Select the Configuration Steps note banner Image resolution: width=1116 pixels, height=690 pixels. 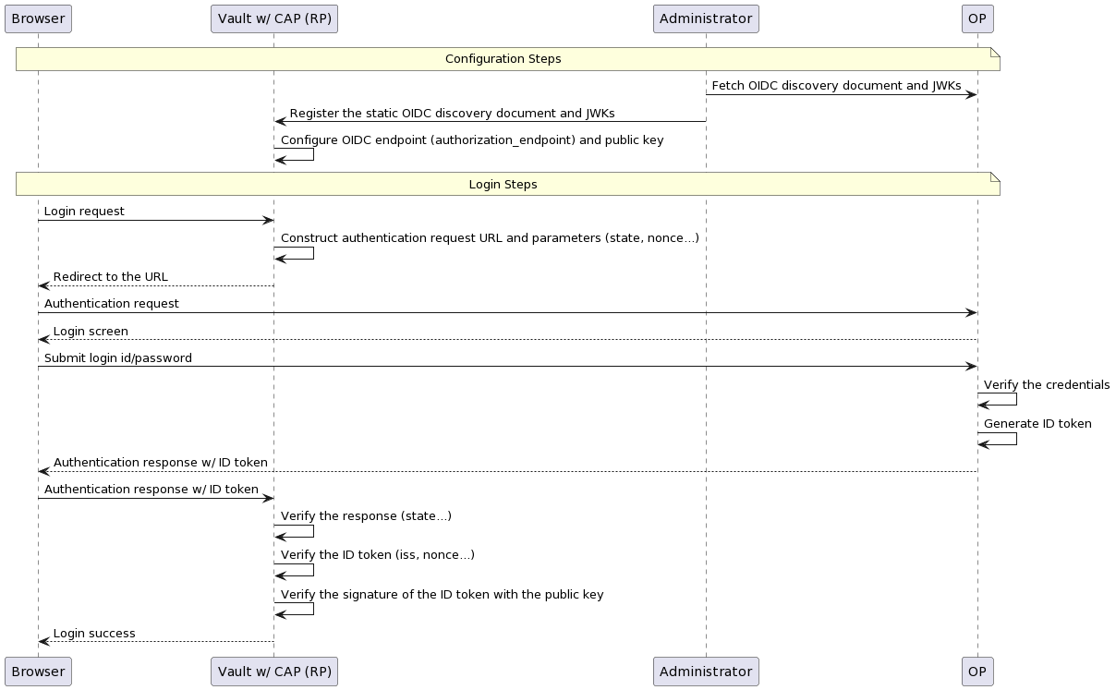pyautogui.click(x=503, y=58)
